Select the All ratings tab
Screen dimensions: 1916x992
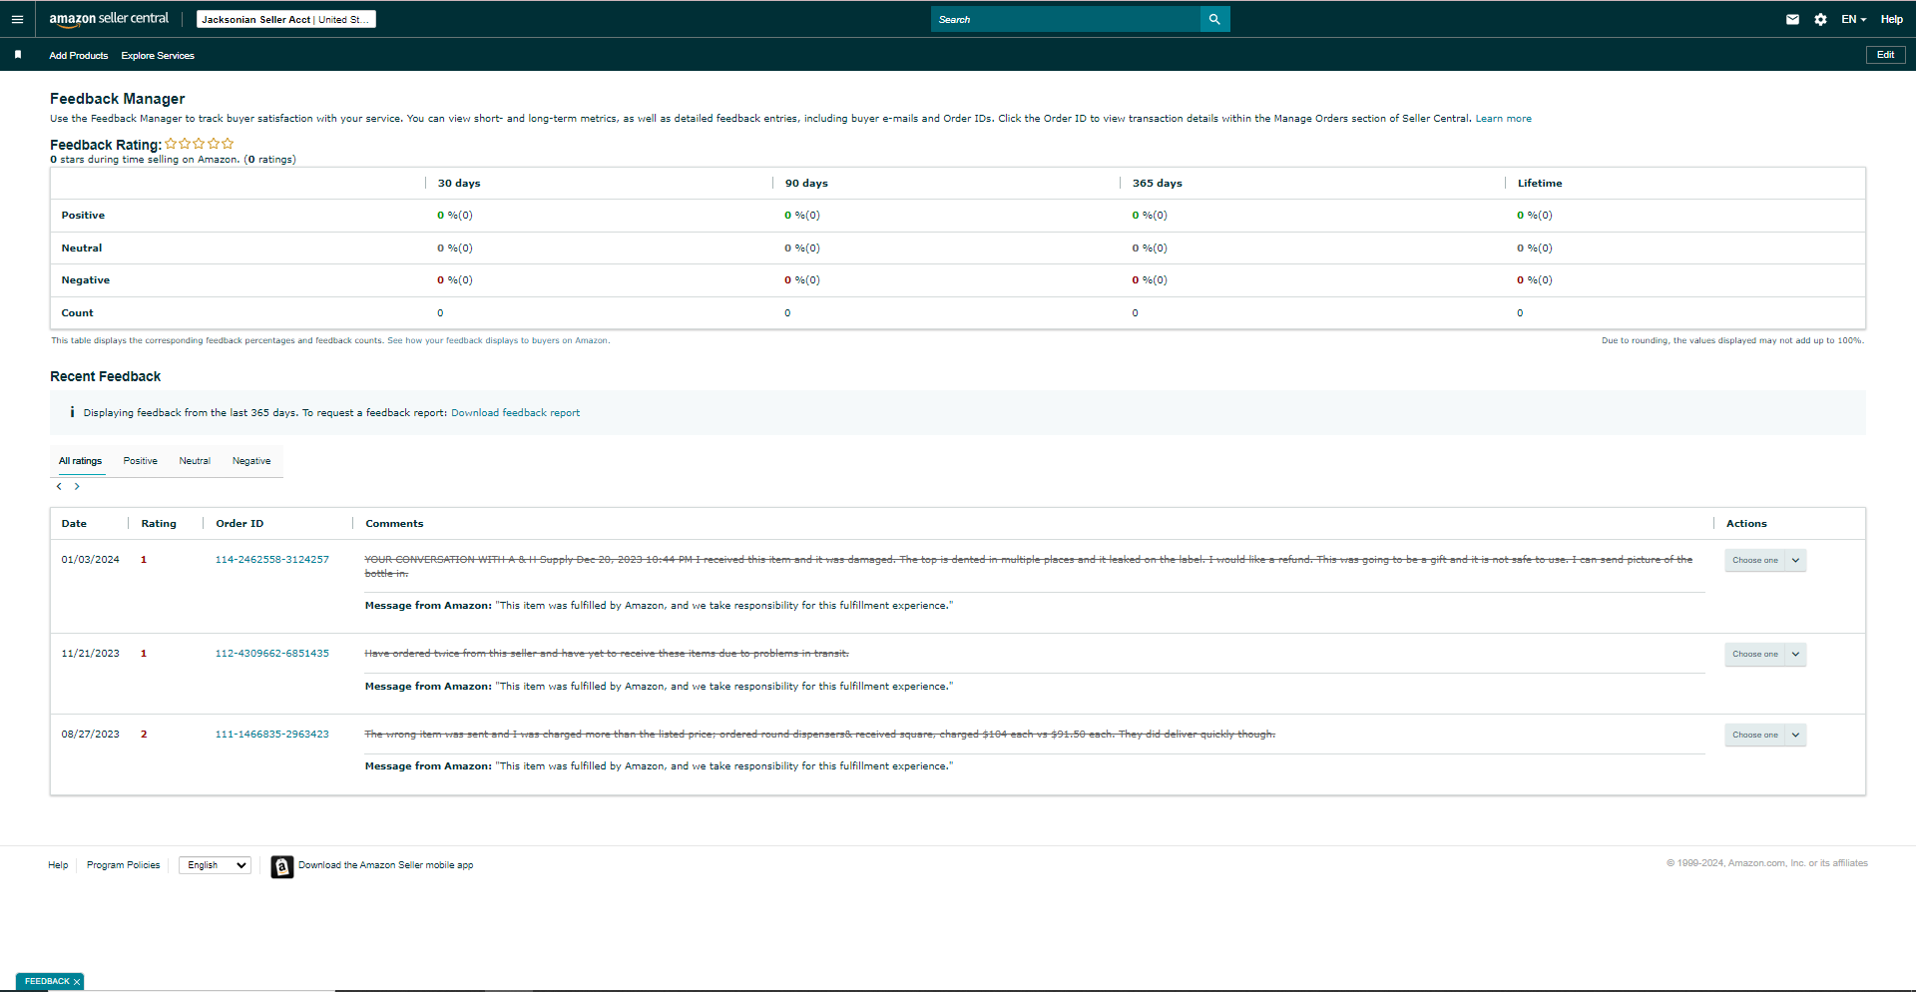(x=80, y=461)
